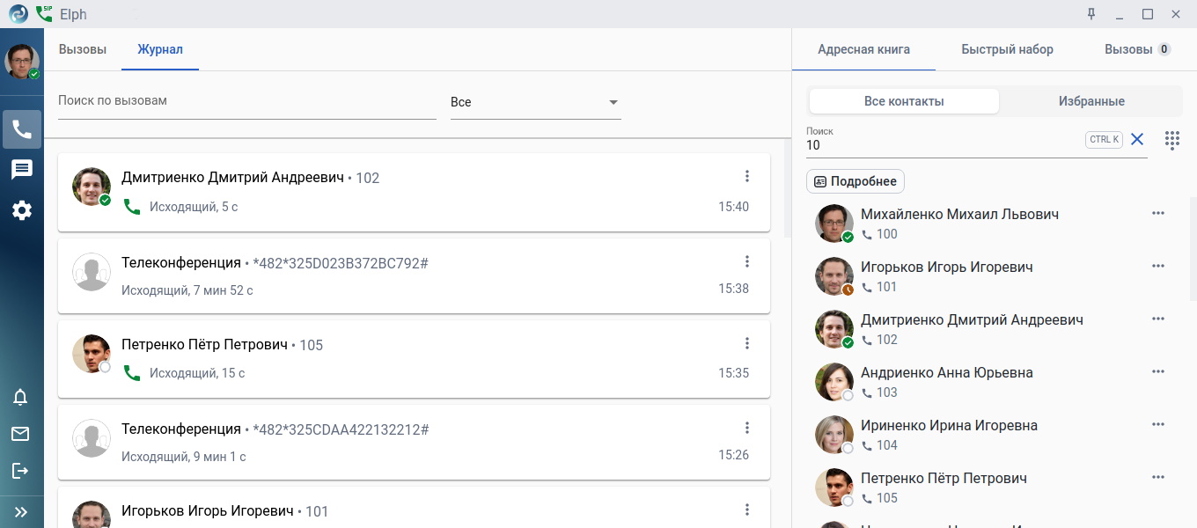
Task: Switch to the 'Вызовы' tab on left
Action: [83, 49]
